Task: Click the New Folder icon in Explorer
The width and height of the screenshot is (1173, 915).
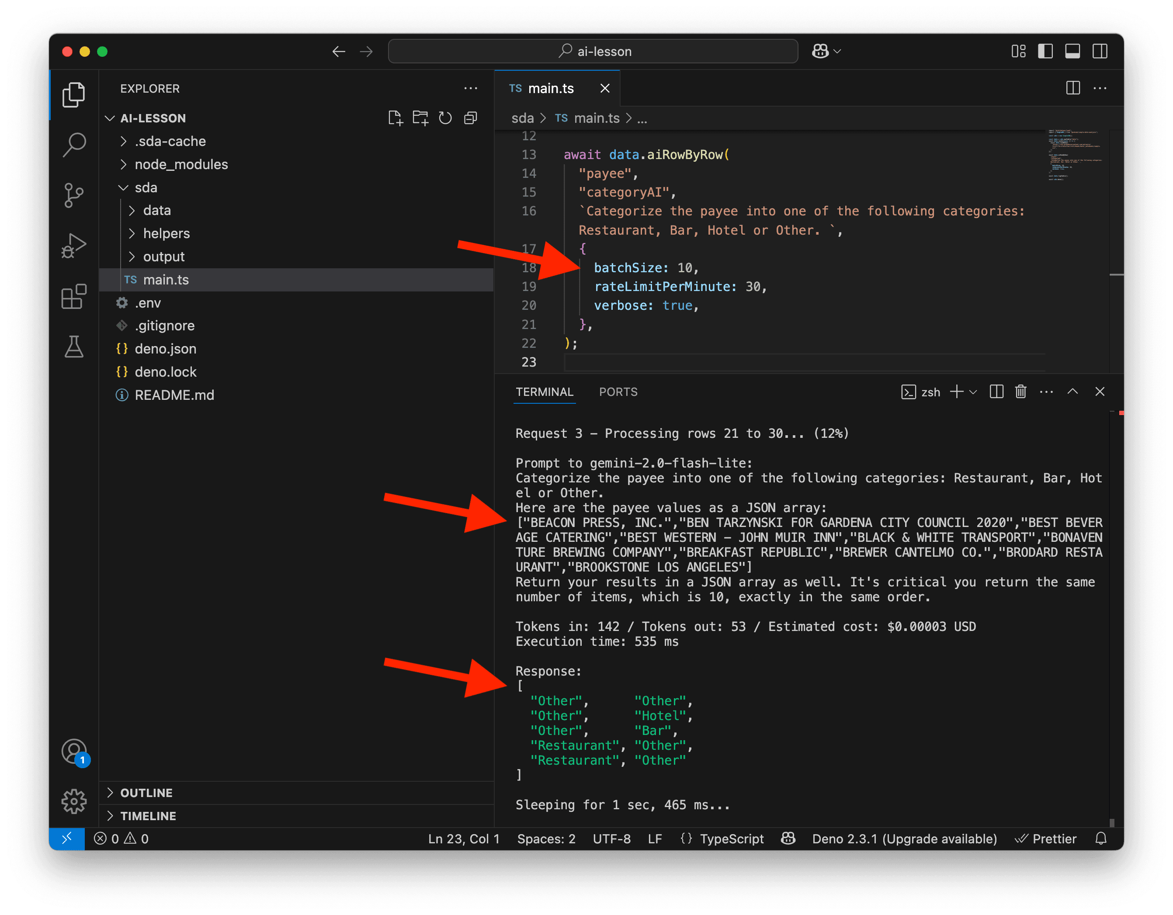Action: click(x=420, y=118)
